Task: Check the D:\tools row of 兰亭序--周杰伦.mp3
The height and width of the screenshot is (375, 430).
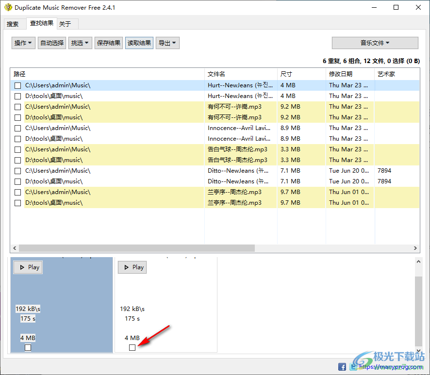Action: coord(17,202)
